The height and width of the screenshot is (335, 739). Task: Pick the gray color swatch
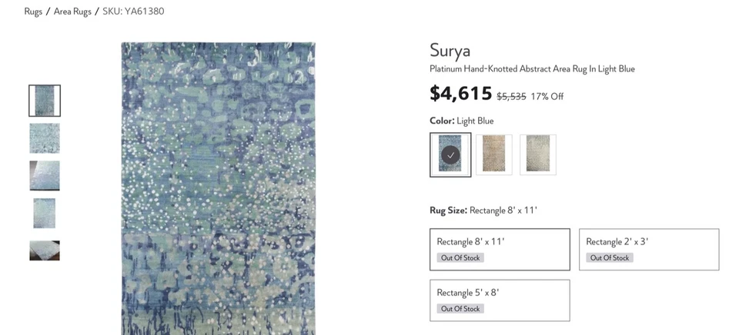[538, 154]
